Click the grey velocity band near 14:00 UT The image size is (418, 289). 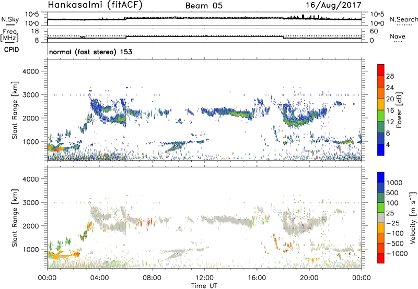click(229, 220)
